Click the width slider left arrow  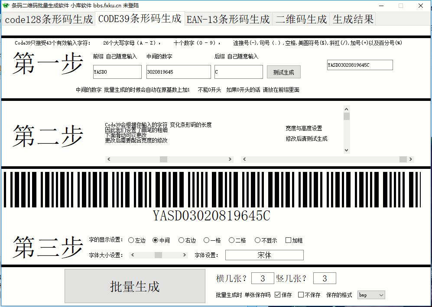(244, 159)
